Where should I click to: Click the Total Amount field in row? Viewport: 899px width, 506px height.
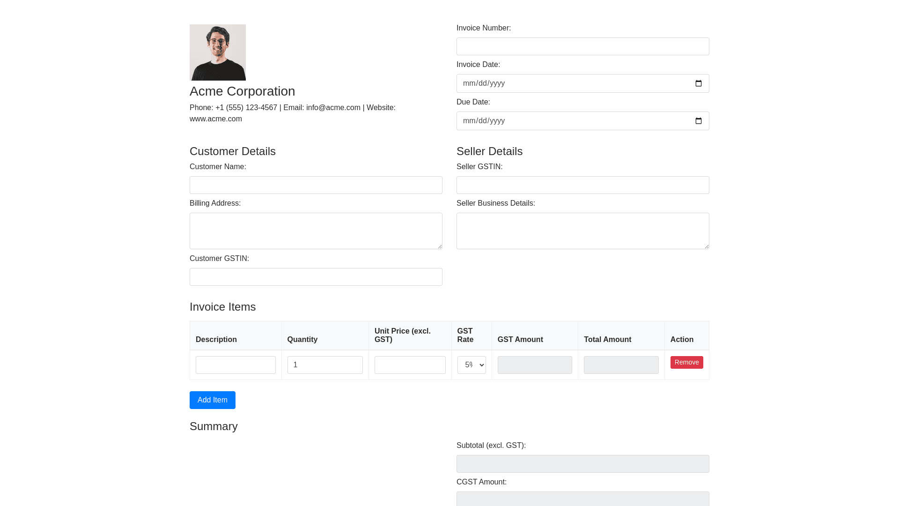[621, 365]
